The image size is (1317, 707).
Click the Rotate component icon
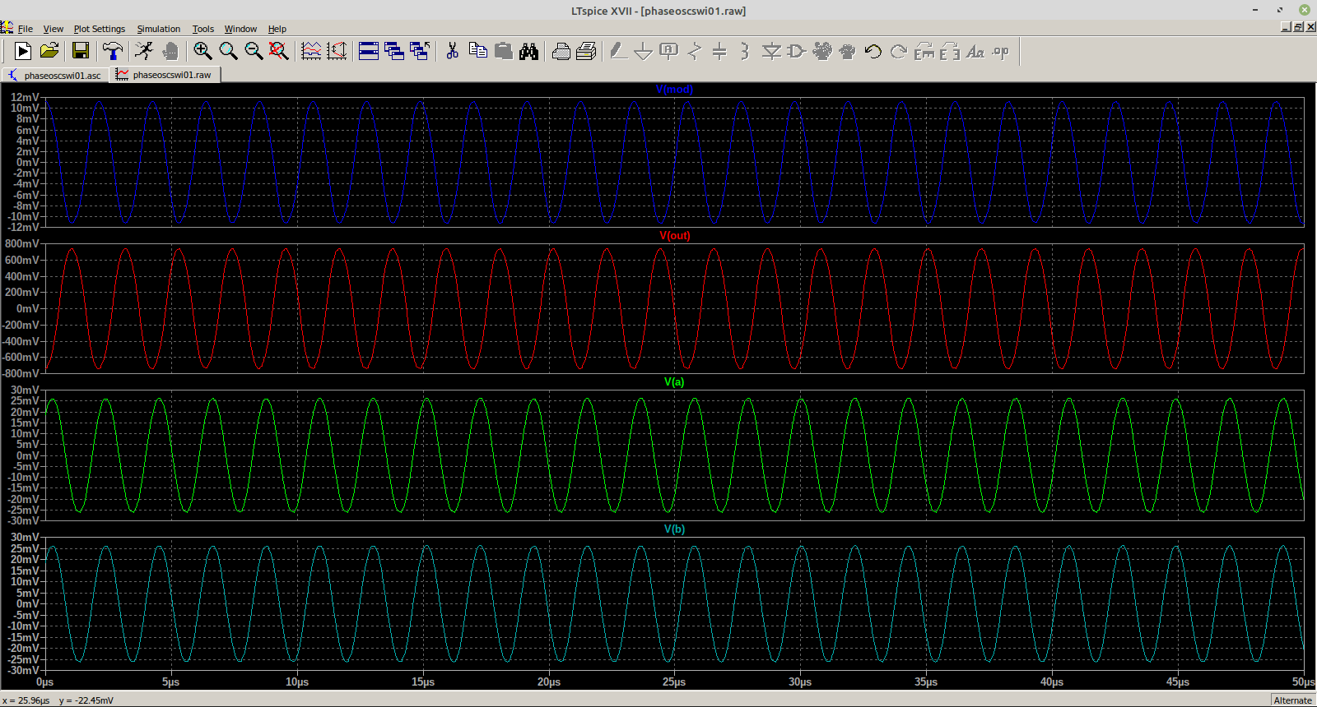tap(924, 51)
